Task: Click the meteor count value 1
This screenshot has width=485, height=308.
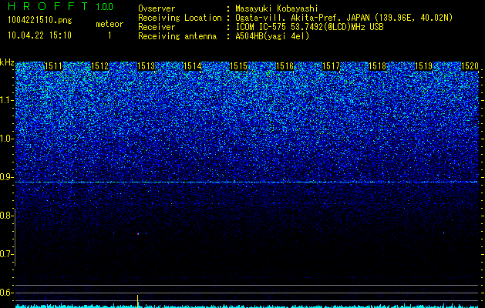Action: (x=109, y=35)
